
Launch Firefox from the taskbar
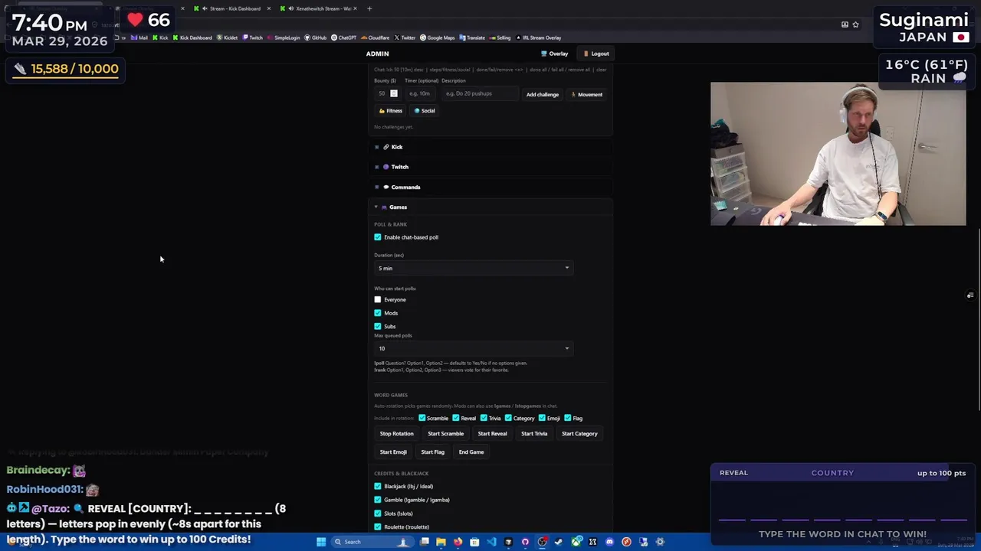point(458,542)
